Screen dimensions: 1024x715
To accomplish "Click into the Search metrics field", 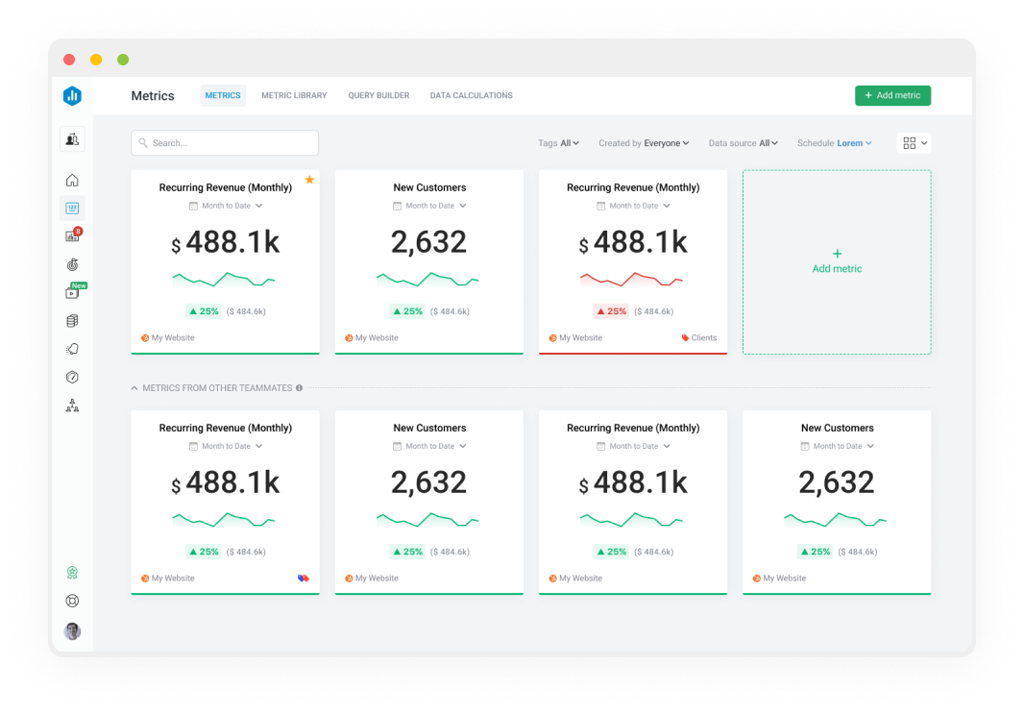I will [x=225, y=143].
